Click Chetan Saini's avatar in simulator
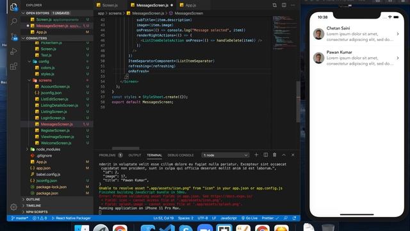Viewport: 410px width, 231px height. pyautogui.click(x=319, y=34)
